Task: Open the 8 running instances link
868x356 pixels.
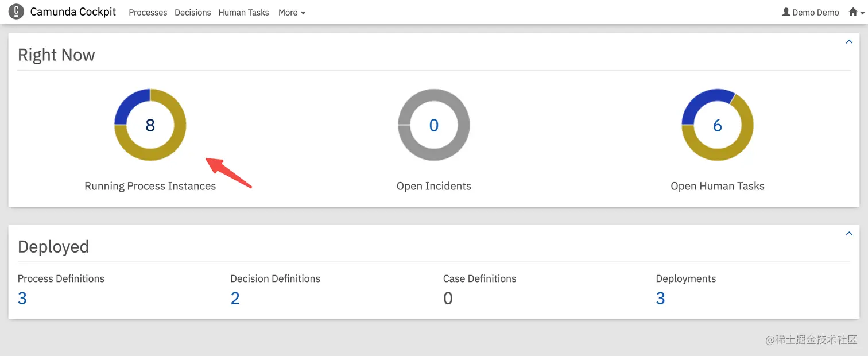Action: 150,125
